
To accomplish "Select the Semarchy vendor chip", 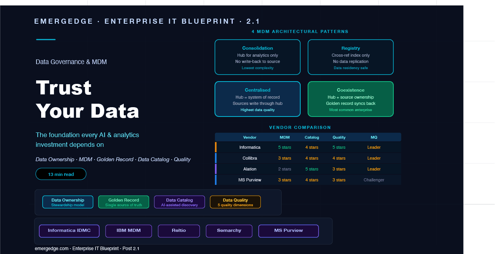I will [229, 231].
